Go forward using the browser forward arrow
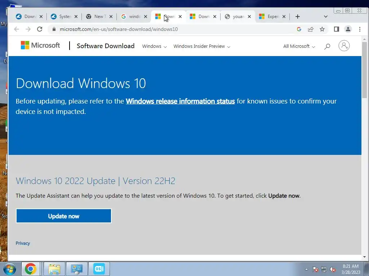This screenshot has width=369, height=276. 28,29
